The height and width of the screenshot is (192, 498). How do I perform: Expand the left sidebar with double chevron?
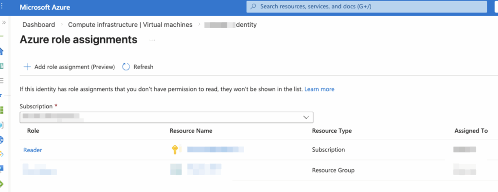pyautogui.click(x=4, y=22)
